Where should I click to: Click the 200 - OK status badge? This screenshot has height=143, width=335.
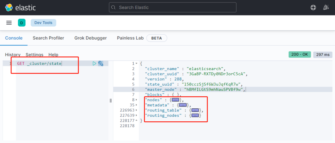point(300,54)
